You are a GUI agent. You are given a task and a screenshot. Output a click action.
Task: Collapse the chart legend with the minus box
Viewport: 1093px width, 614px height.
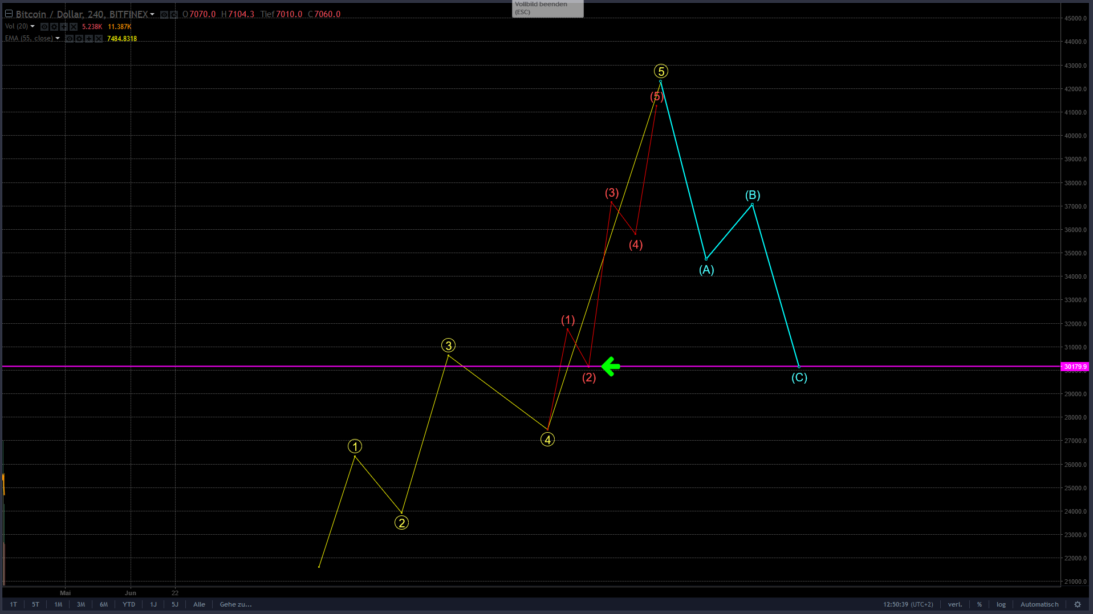coord(9,14)
